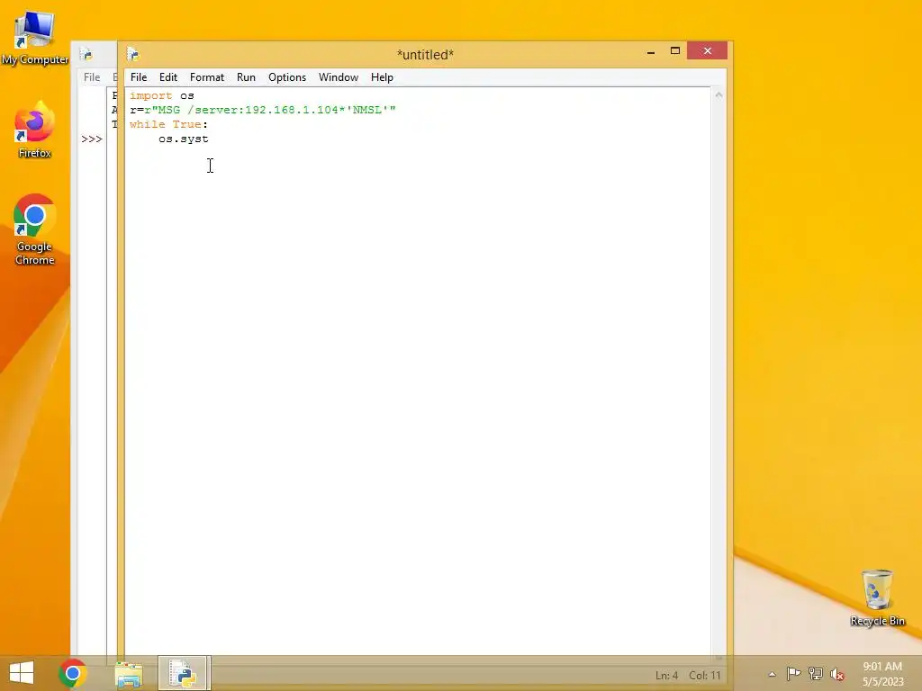Open the Action Center flag icon
This screenshot has width=922, height=691.
click(794, 674)
